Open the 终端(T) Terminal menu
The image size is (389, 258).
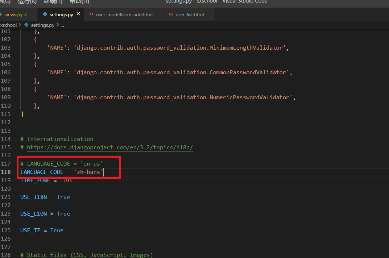(x=53, y=2)
